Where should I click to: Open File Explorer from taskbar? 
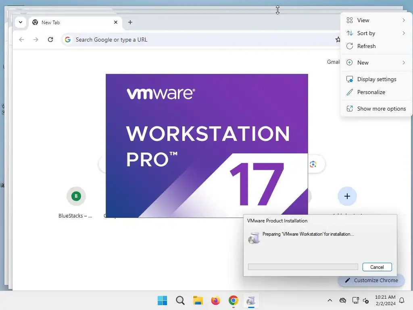[198, 300]
